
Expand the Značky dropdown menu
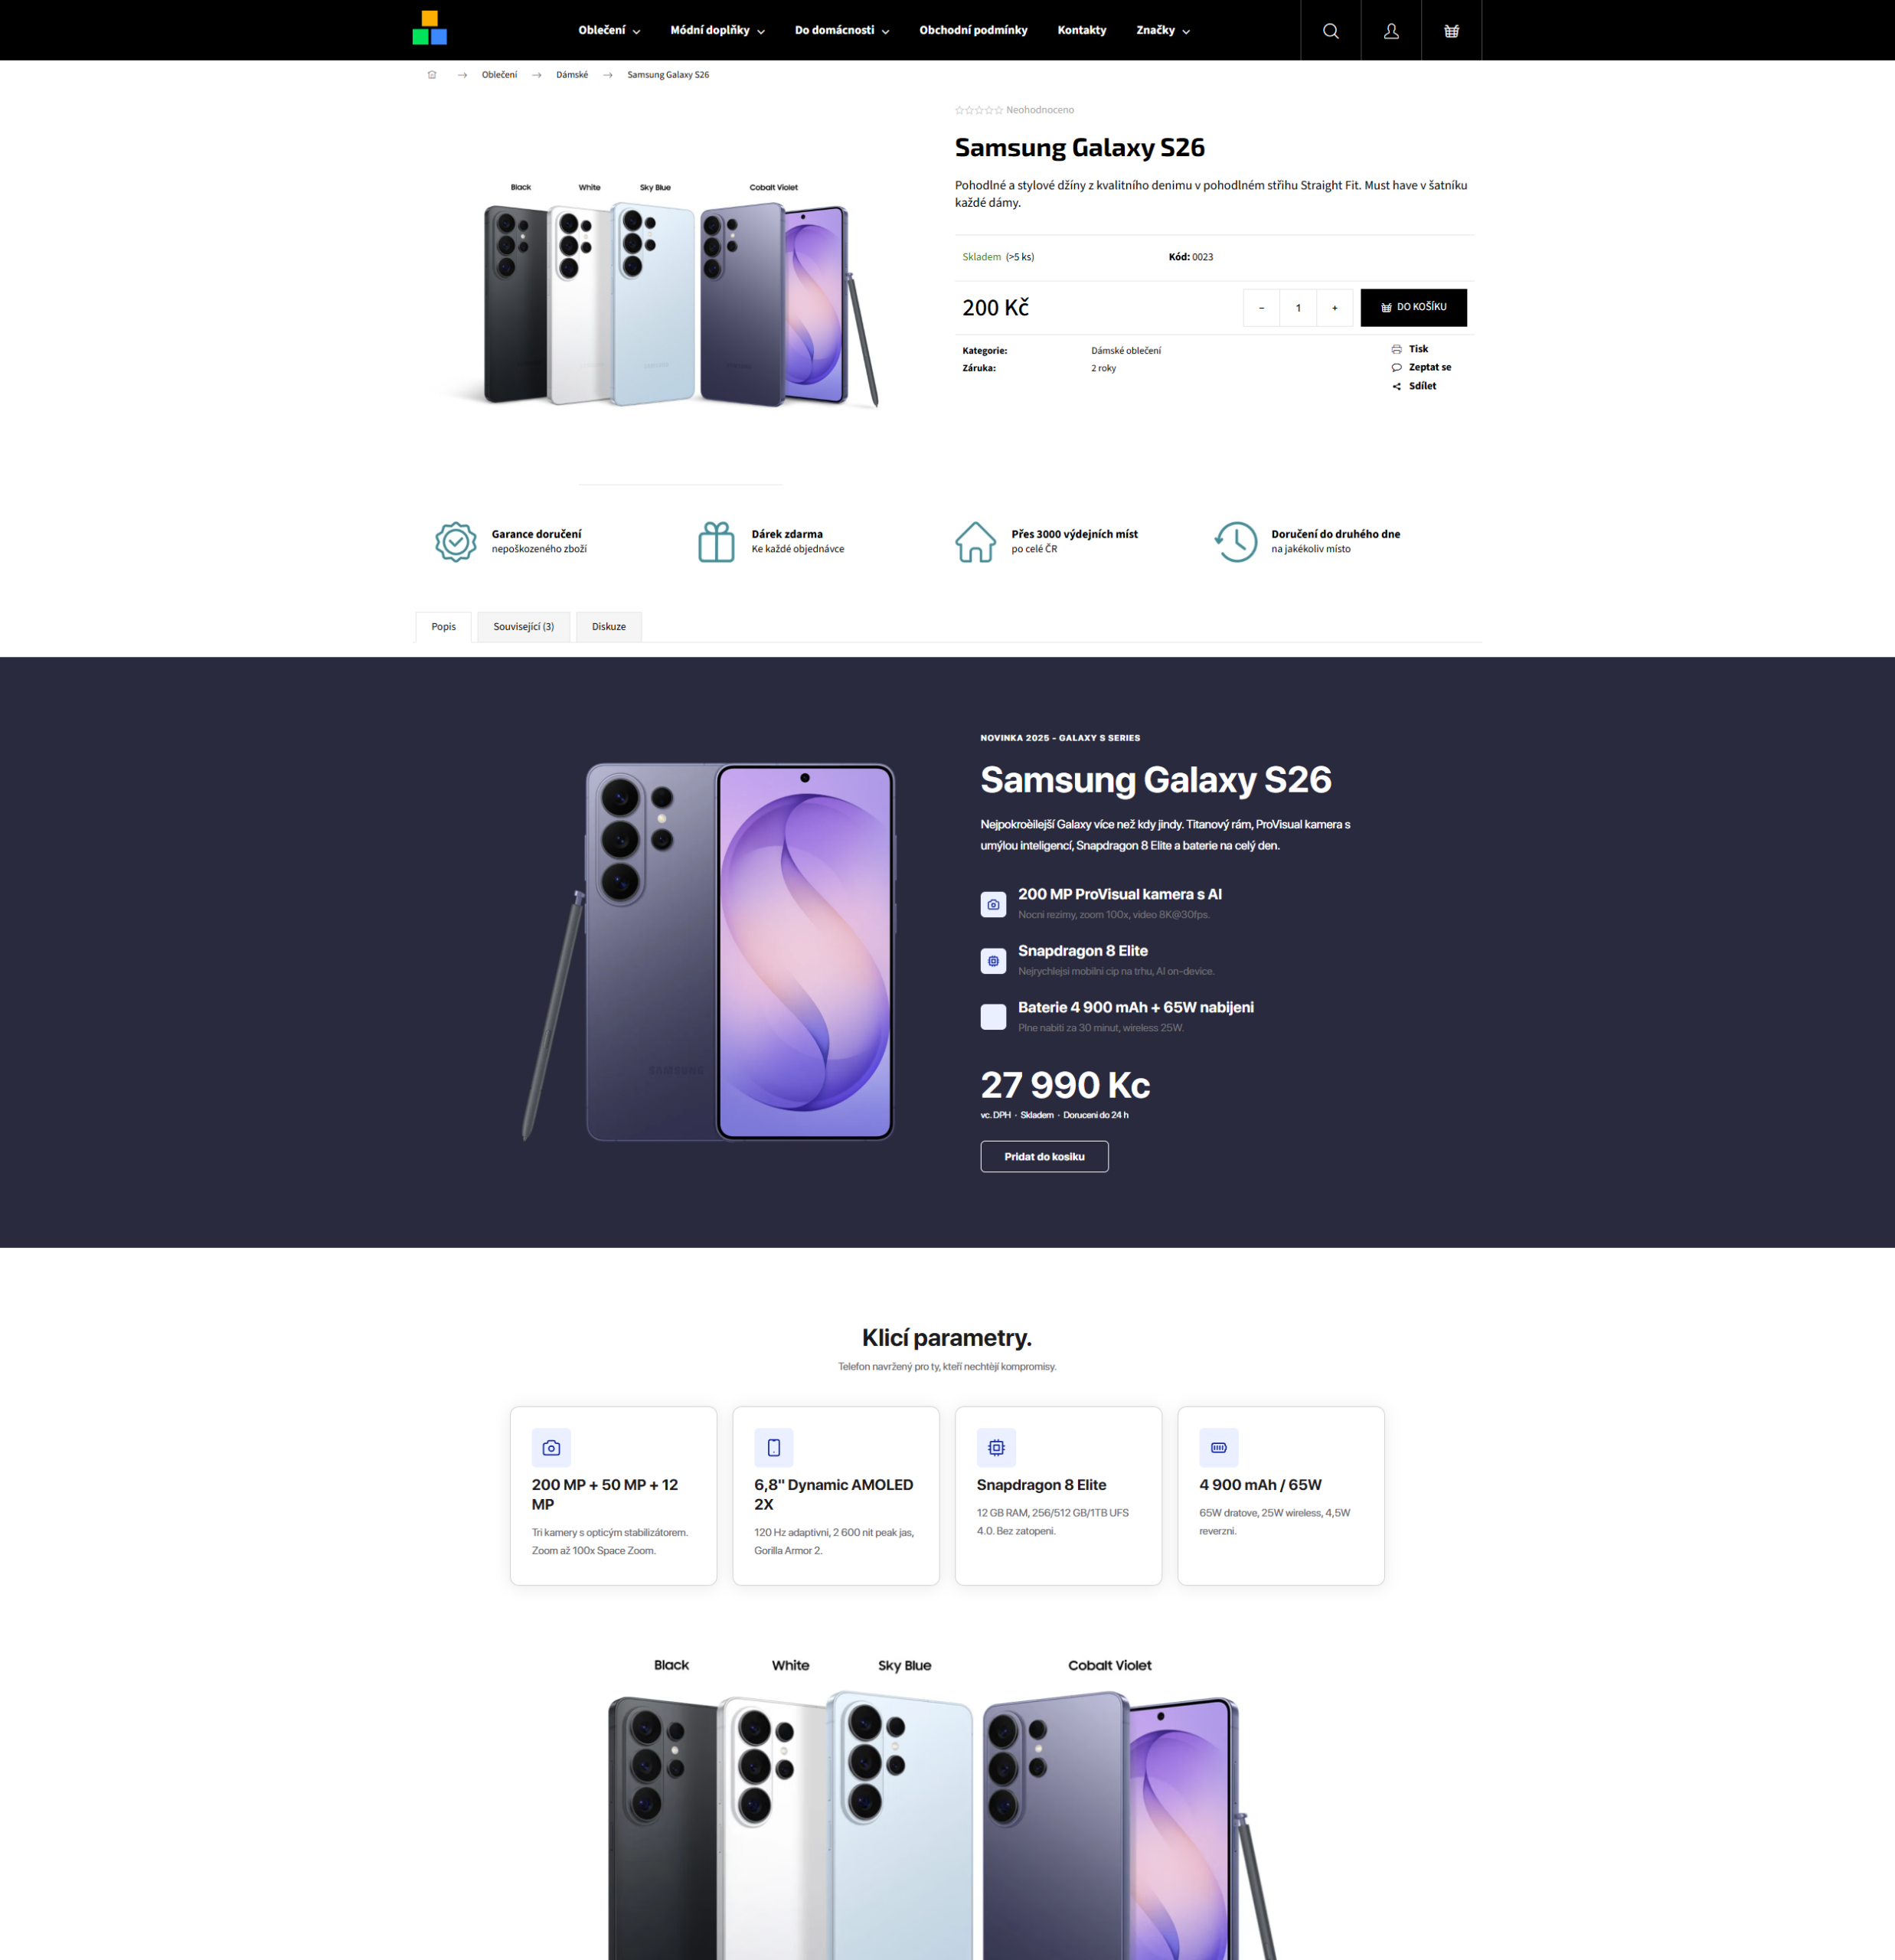(x=1163, y=30)
